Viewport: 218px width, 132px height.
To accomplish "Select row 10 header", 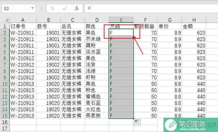I will pos(4,84).
